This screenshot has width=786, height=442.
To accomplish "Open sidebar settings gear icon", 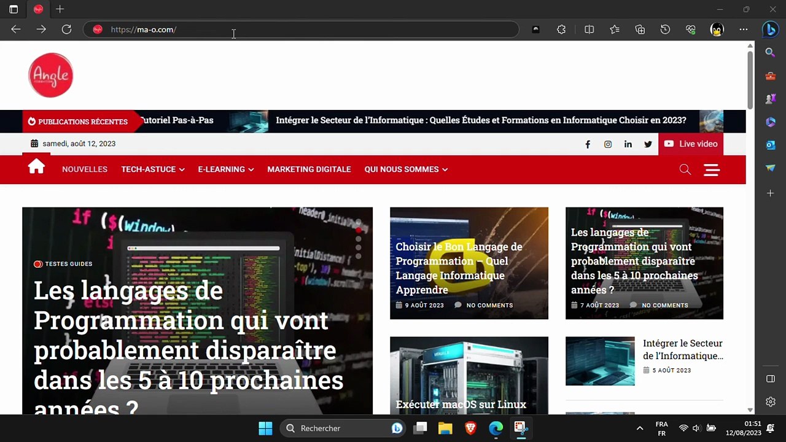I will (770, 401).
